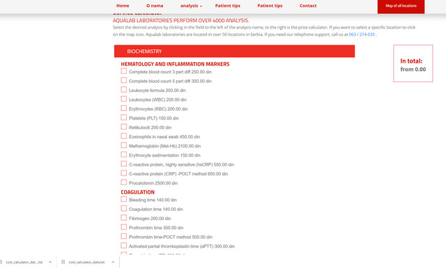446x268 pixels.
Task: Open the Home menu item
Action: (x=123, y=6)
